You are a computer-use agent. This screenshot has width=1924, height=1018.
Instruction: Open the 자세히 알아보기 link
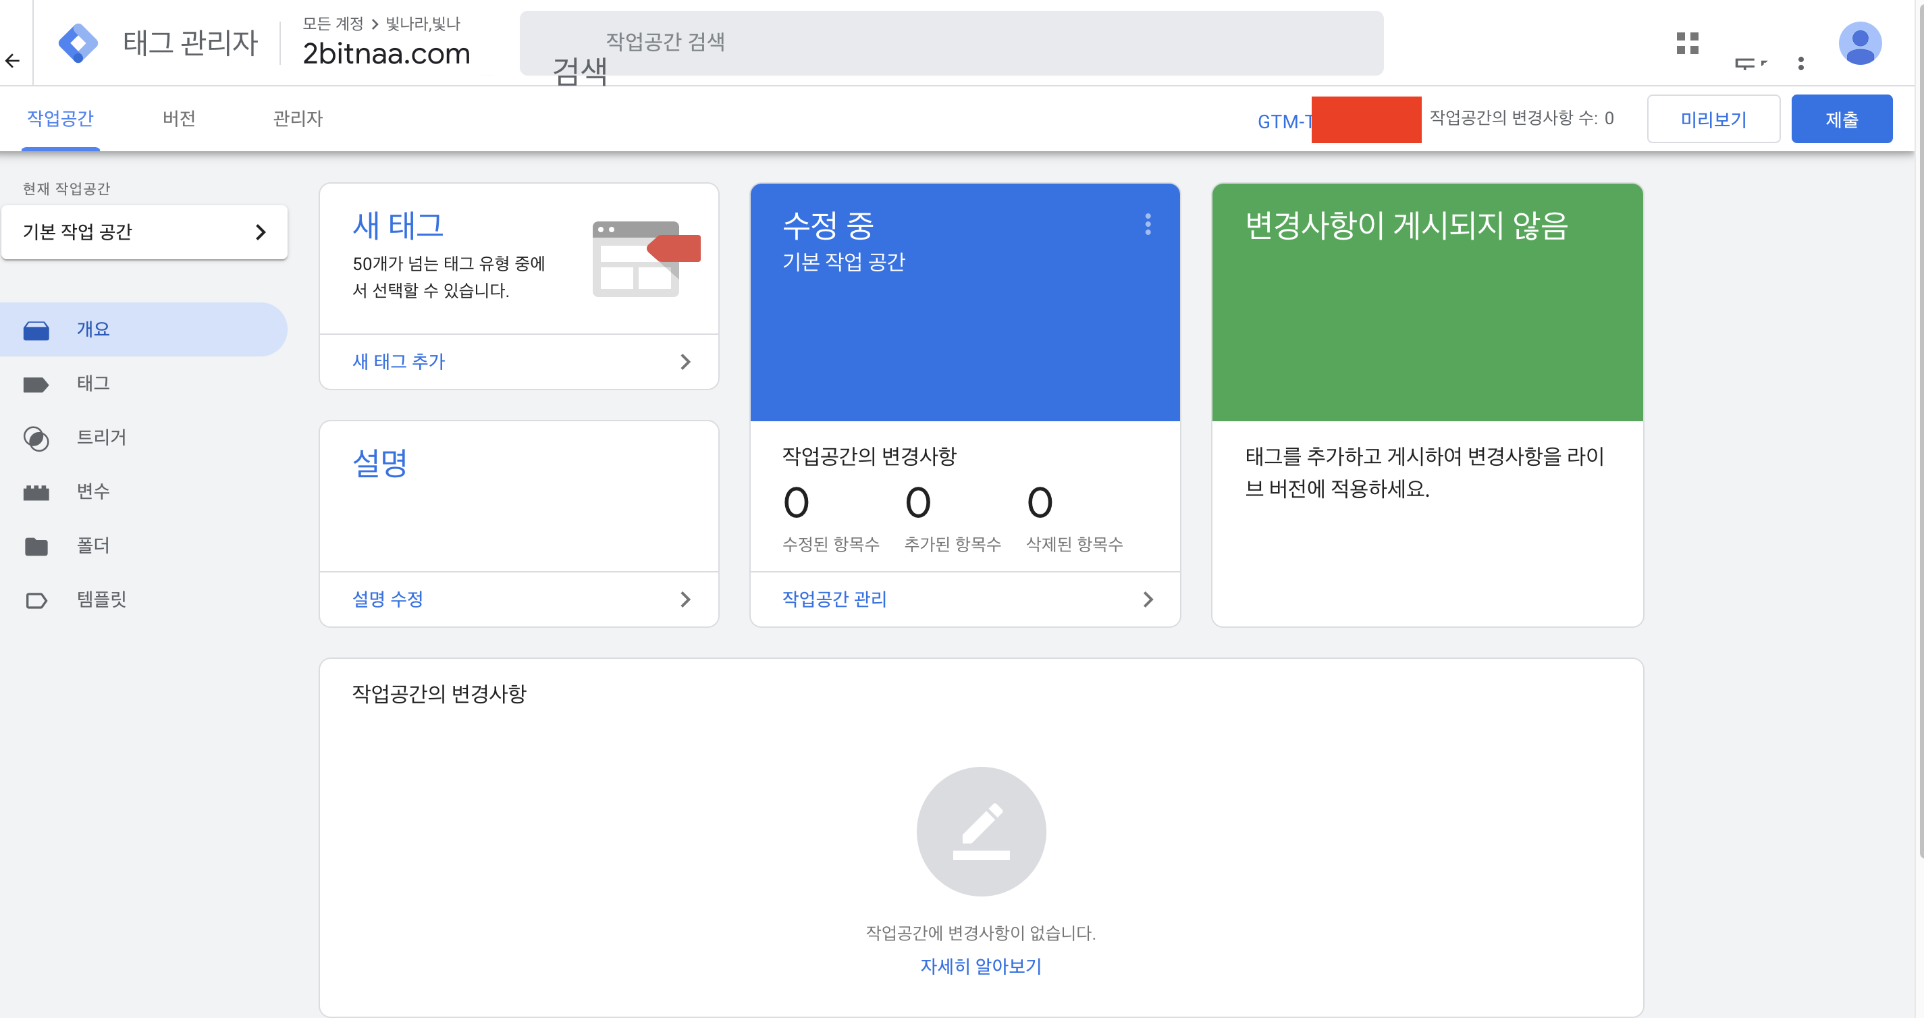[x=980, y=967]
